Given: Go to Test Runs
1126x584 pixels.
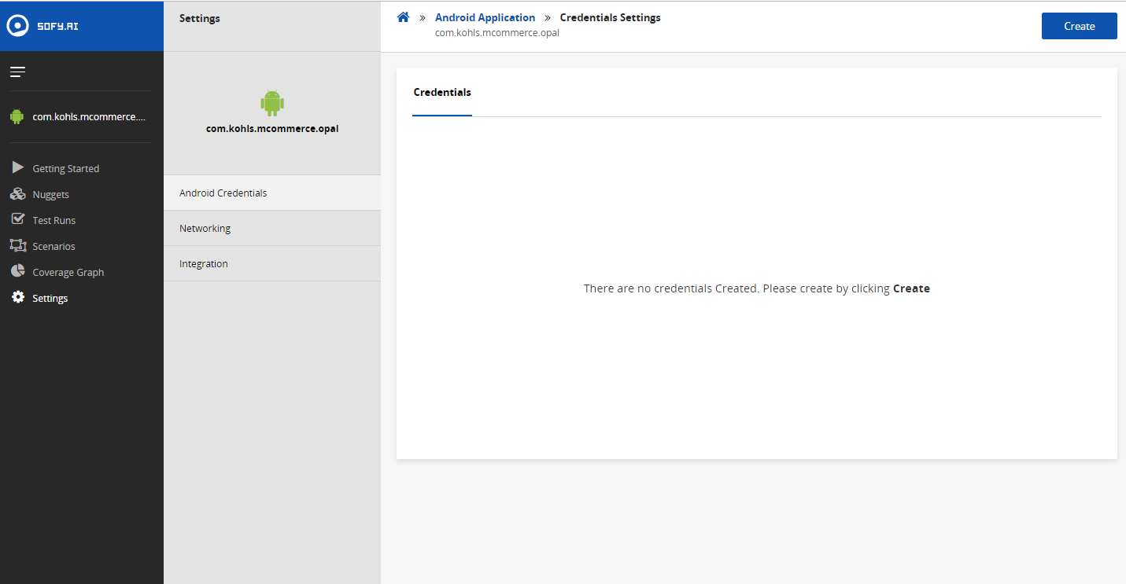Looking at the screenshot, I should pos(54,220).
